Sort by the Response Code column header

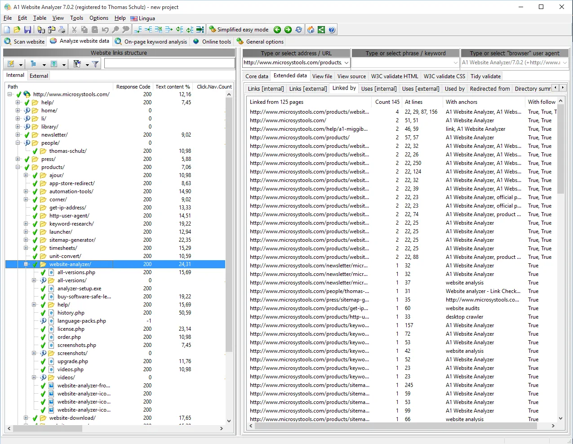133,87
